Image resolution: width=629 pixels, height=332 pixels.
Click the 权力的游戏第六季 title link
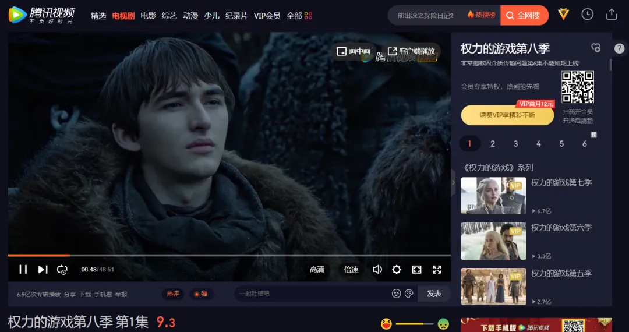(x=561, y=228)
